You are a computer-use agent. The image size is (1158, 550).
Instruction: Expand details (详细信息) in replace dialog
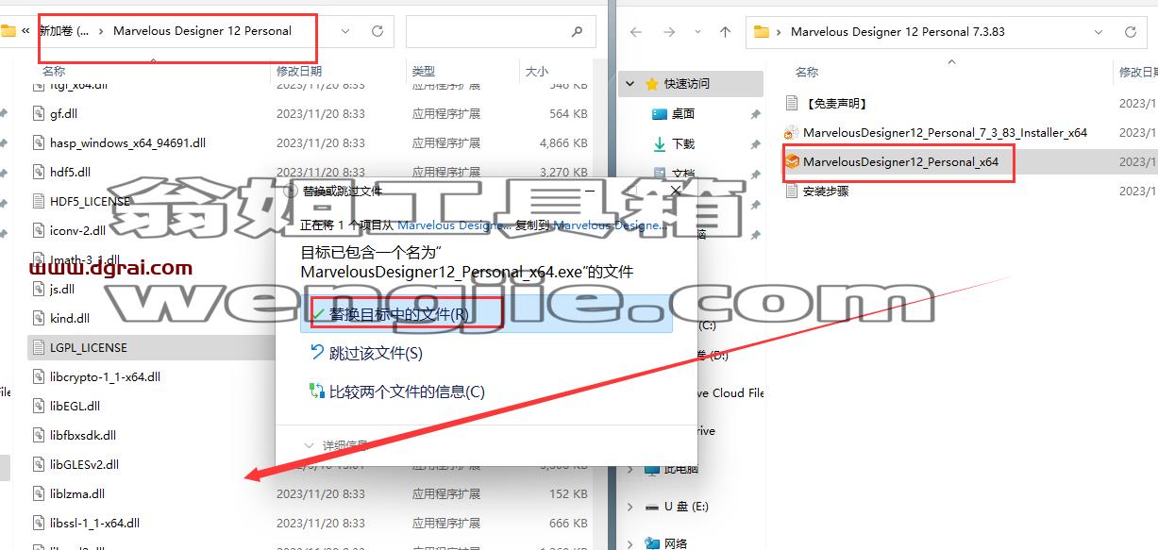point(336,445)
